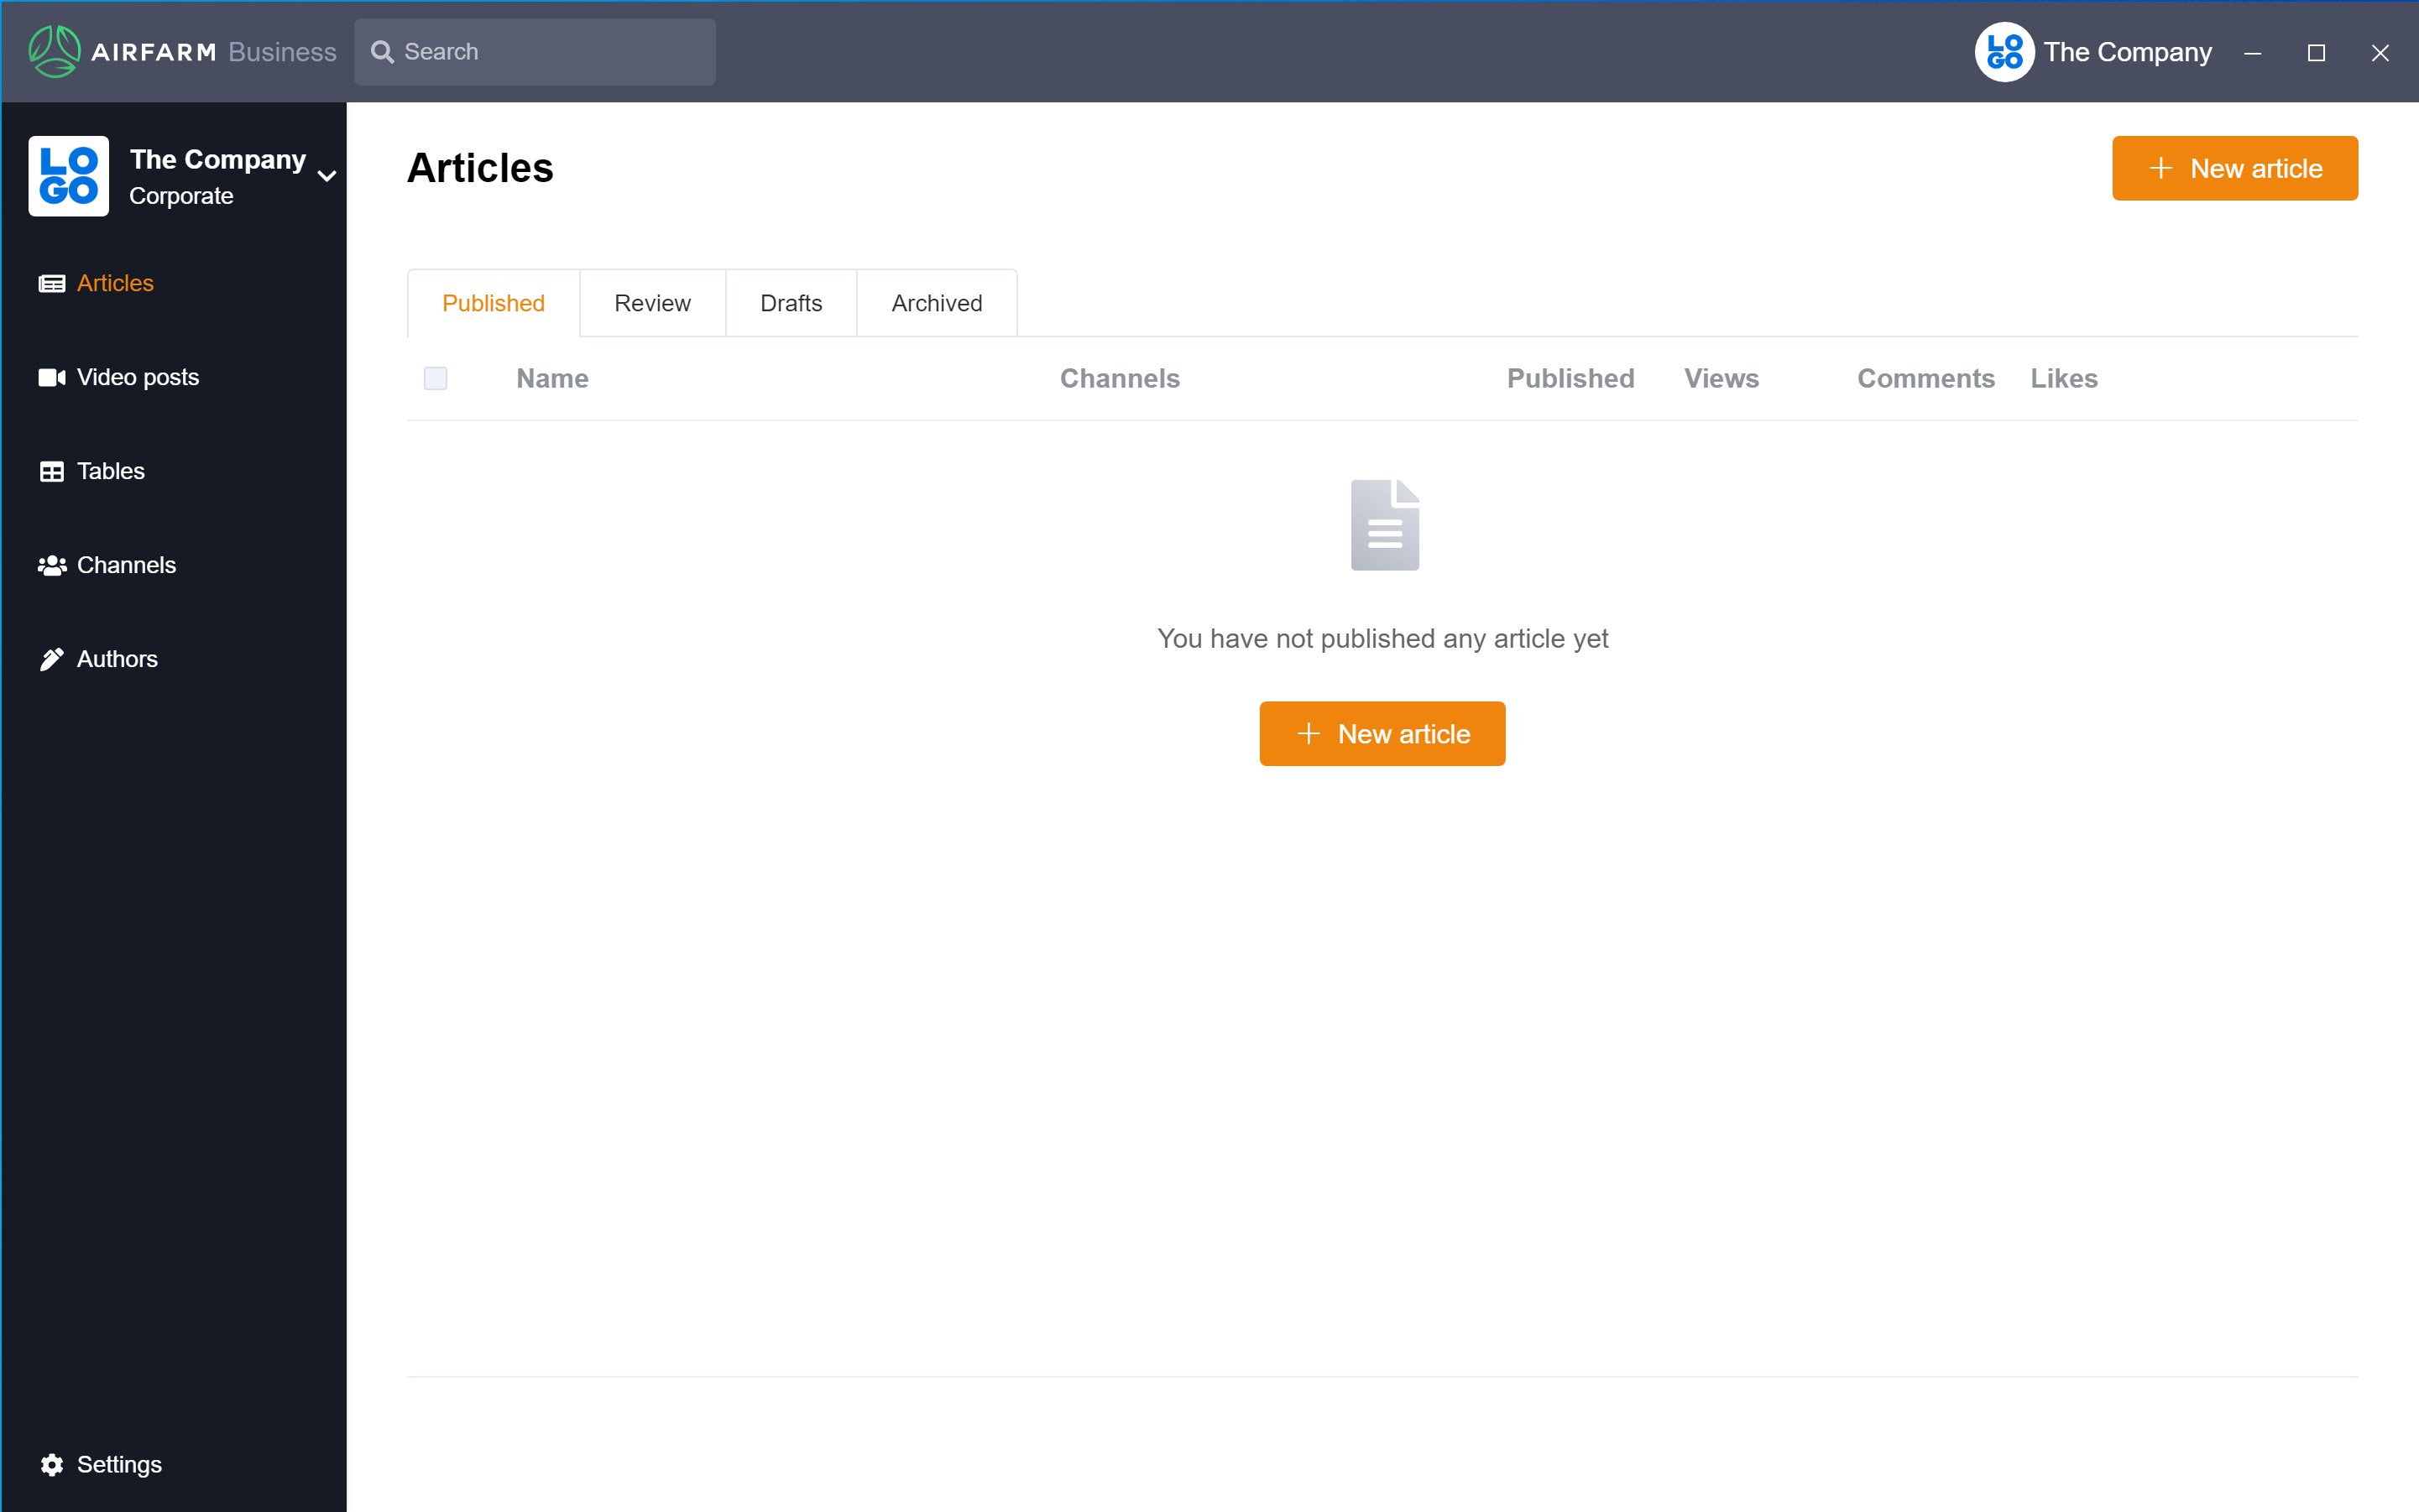Click top-right New article button
The image size is (2419, 1512).
tap(2234, 168)
